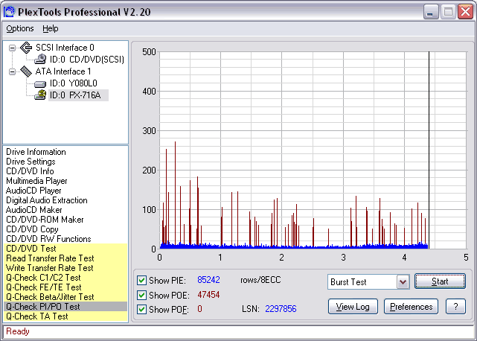Click the View Log button

(353, 307)
